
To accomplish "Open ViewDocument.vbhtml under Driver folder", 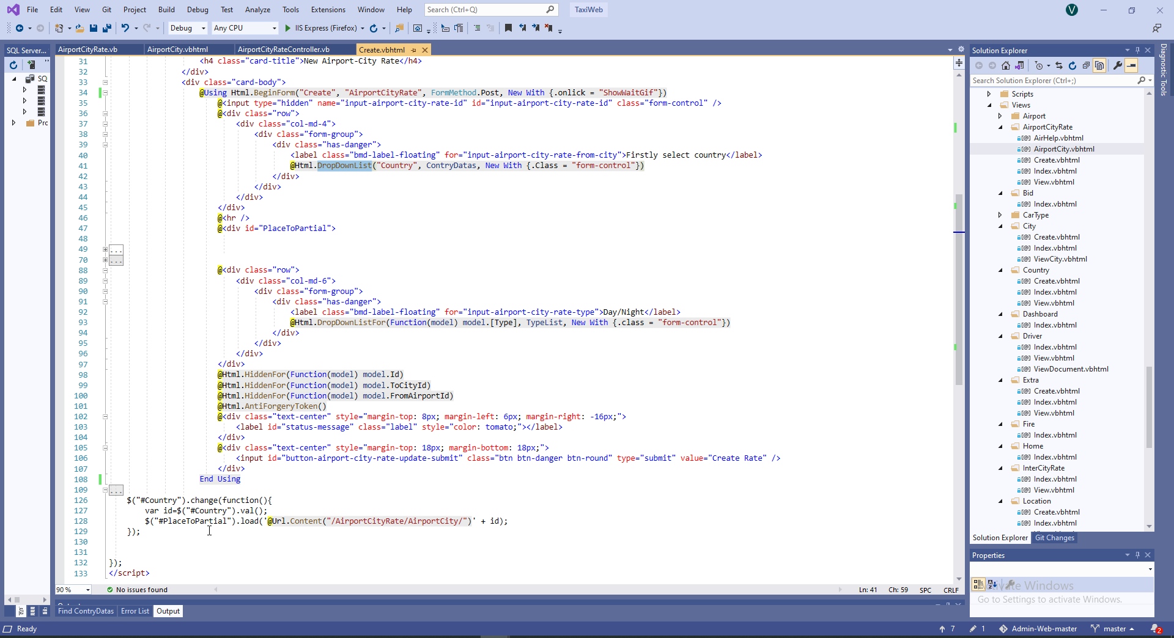I will coord(1071,369).
